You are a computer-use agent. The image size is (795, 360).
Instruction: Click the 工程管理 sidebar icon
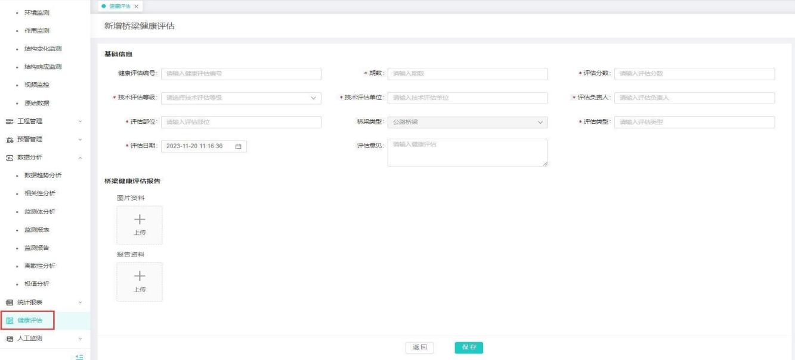(9, 121)
